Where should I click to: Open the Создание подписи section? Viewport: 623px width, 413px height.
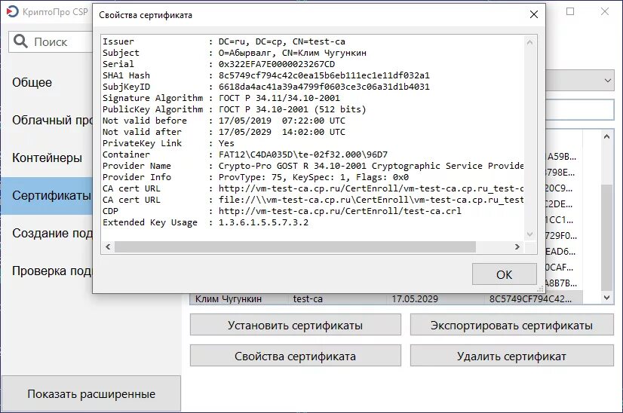47,233
